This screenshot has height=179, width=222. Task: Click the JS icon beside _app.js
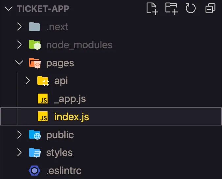coord(43,99)
